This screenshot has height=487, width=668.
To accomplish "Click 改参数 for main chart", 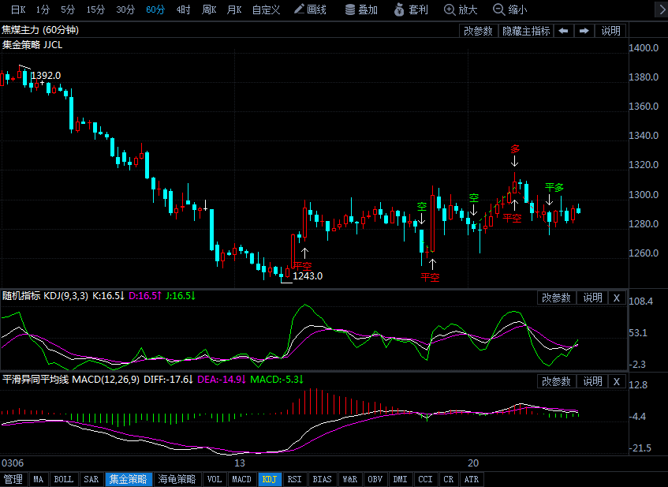I will [478, 31].
